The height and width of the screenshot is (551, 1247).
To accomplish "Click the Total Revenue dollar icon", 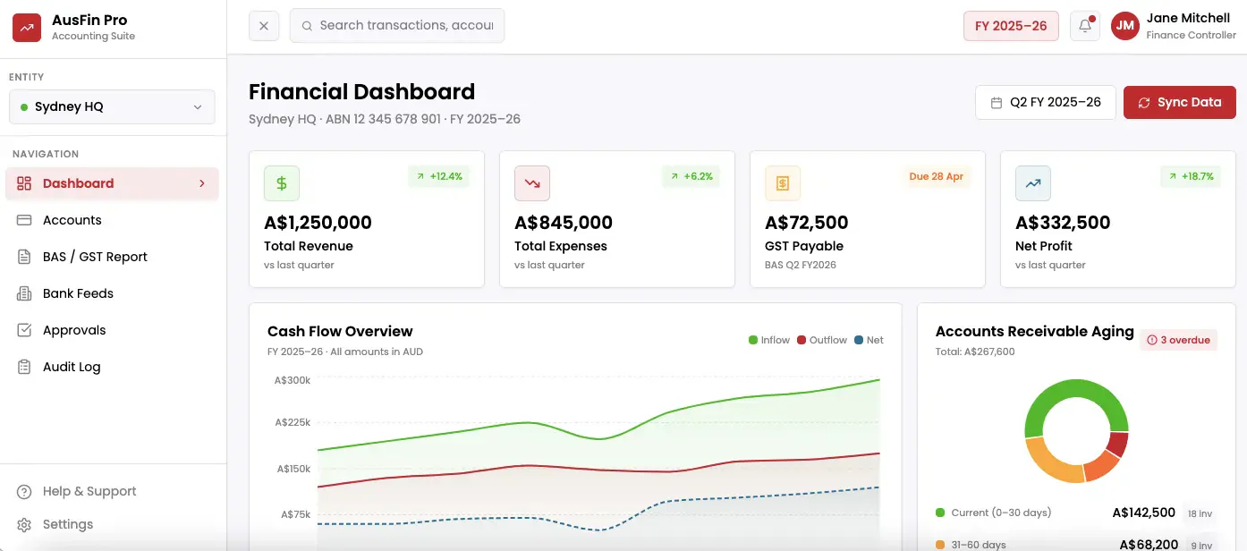I will point(282,183).
